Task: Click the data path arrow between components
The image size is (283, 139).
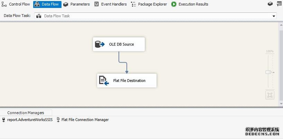Action: (x=123, y=63)
